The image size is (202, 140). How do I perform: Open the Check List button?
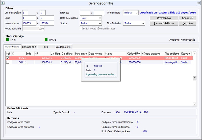tap(188, 18)
